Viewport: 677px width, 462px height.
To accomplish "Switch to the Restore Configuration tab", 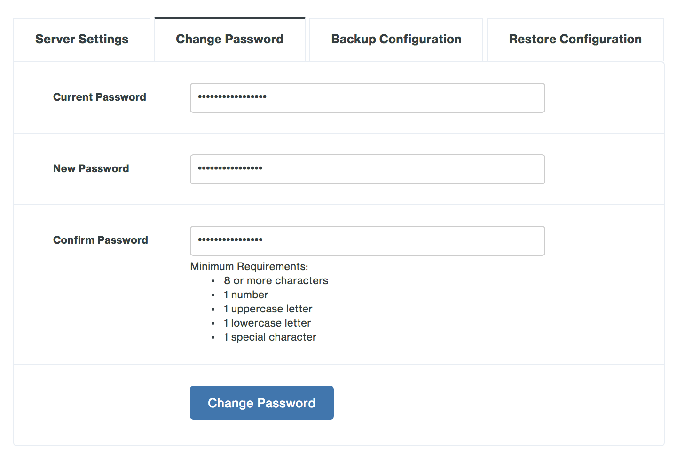I will (x=575, y=40).
